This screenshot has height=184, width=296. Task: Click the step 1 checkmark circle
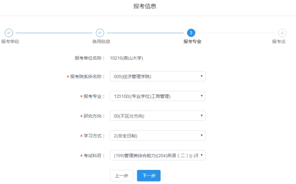pyautogui.click(x=9, y=33)
